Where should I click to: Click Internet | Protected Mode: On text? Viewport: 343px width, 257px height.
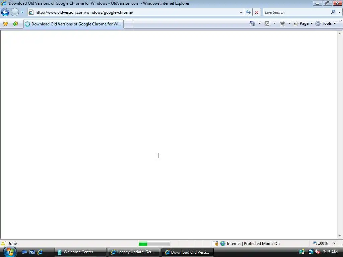[x=253, y=244]
